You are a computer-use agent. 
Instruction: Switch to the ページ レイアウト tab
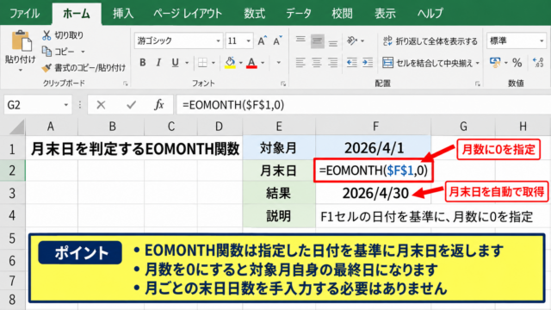tap(188, 14)
